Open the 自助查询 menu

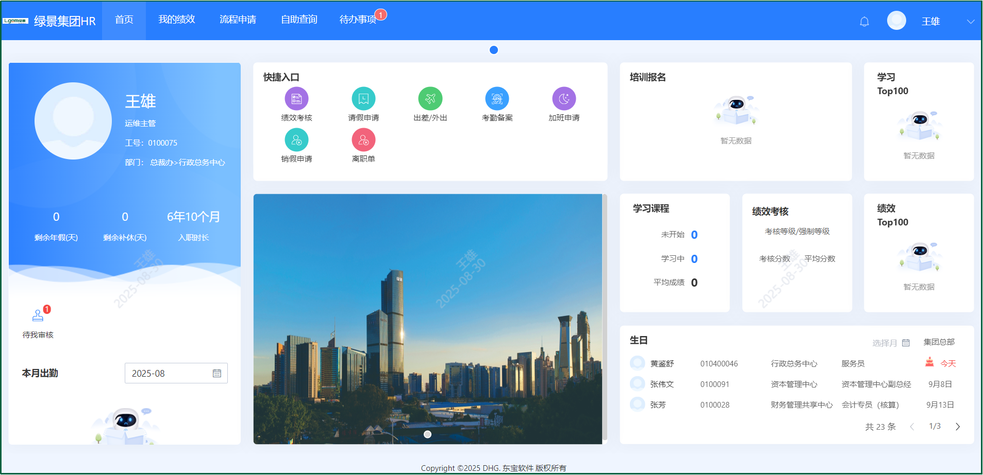click(x=299, y=20)
